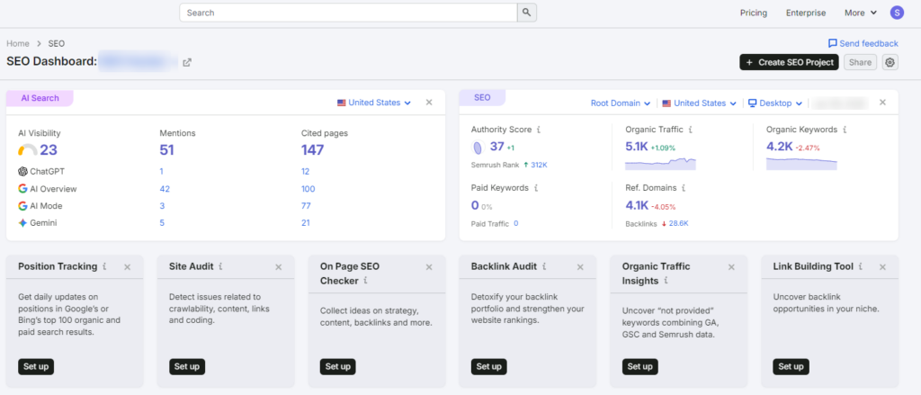Click the search magnifier button
The image size is (921, 395).
click(x=527, y=13)
